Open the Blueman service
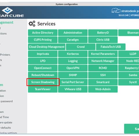139x136 pixels. click(x=129, y=33)
